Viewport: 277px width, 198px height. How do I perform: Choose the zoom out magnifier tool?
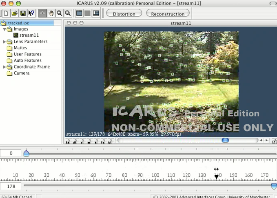(x=68, y=13)
